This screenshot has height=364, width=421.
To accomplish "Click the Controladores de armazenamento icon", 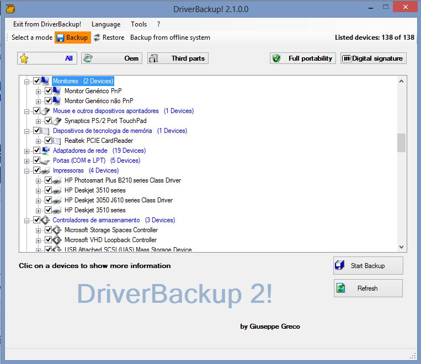I will tap(45, 220).
